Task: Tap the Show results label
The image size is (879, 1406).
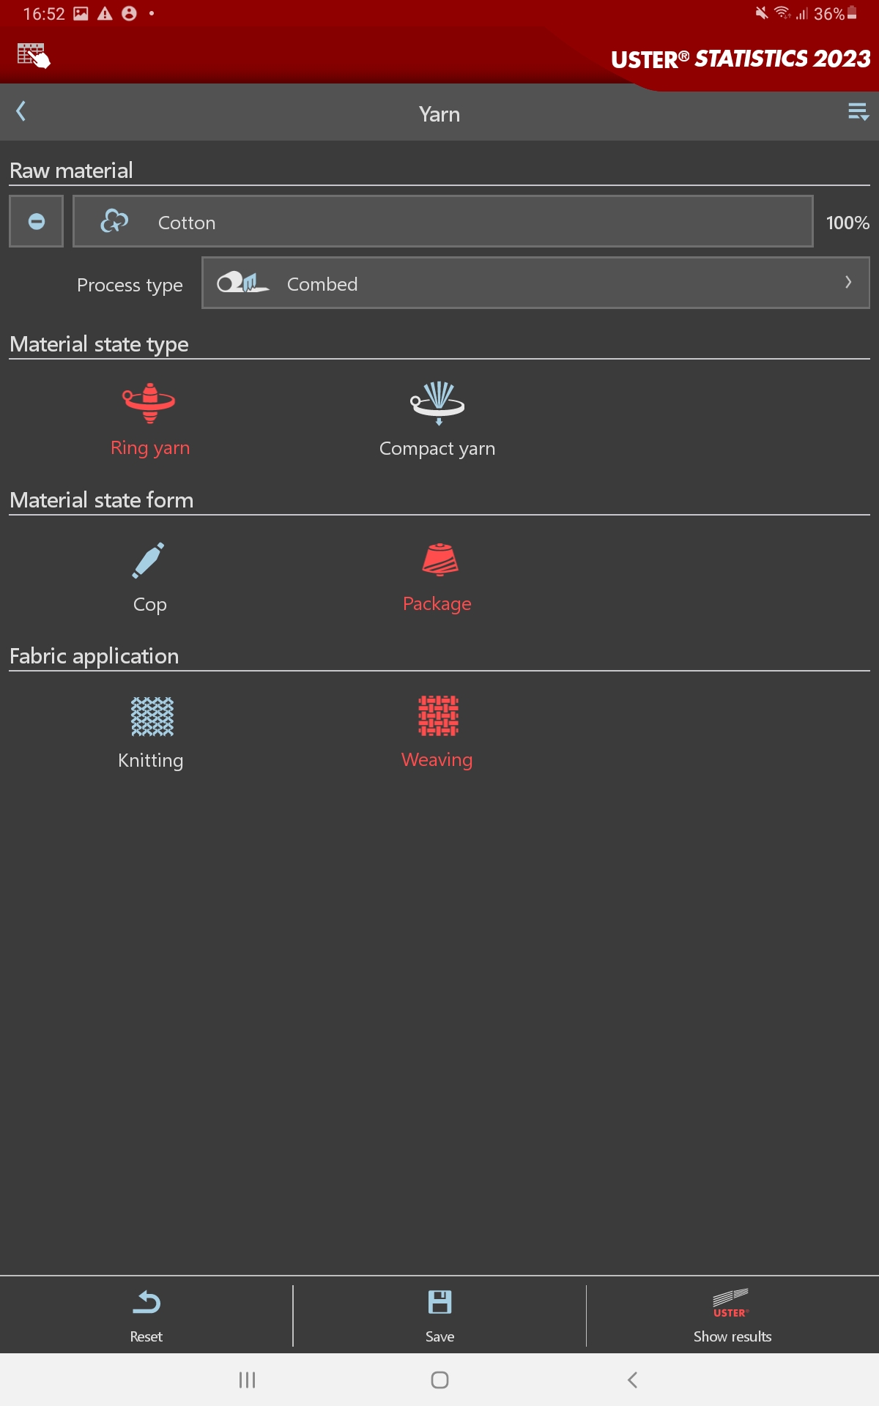Action: 732,1336
